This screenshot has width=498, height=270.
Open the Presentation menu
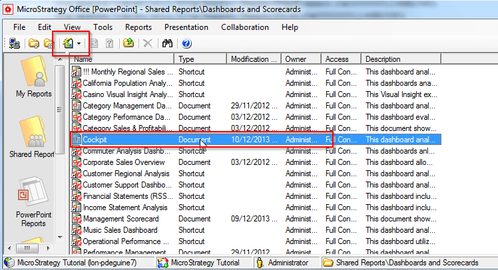click(x=186, y=27)
